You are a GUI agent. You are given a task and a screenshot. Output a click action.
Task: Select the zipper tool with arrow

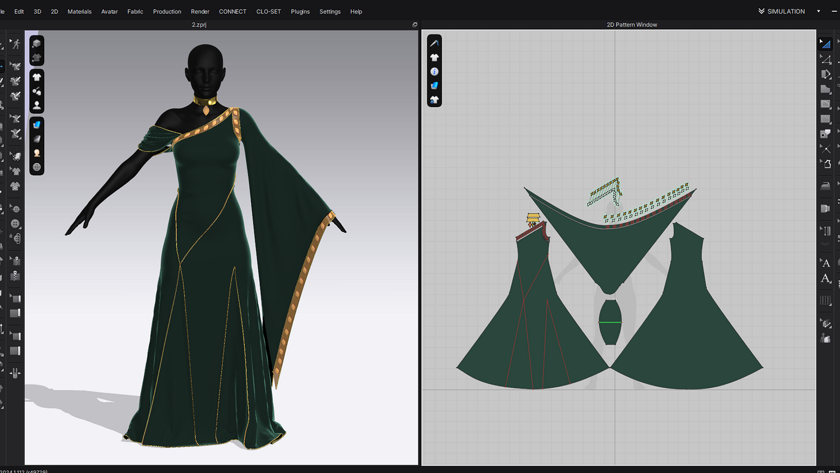(15, 261)
